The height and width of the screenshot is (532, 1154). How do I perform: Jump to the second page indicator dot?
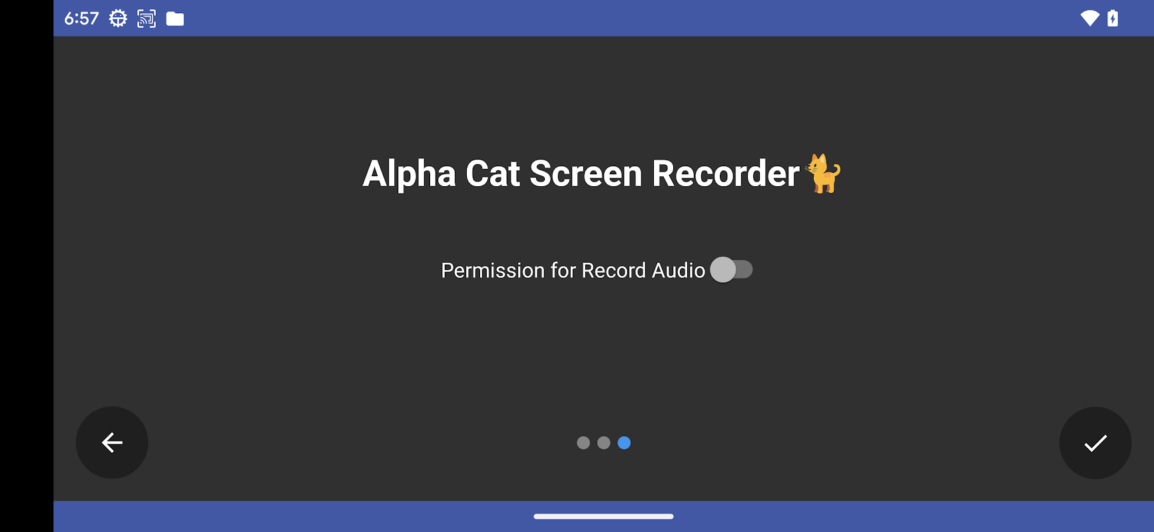(x=604, y=443)
